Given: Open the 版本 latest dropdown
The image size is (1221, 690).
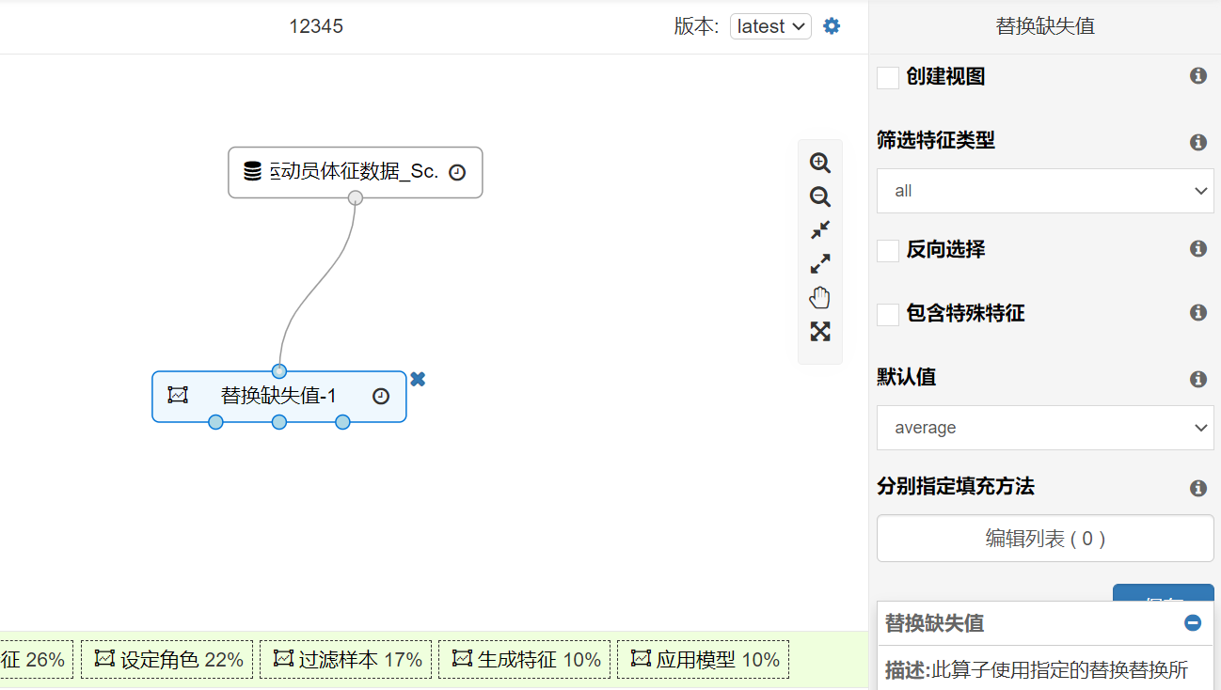Looking at the screenshot, I should 770,26.
